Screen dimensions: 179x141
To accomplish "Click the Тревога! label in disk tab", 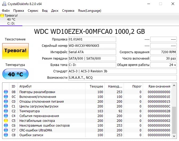I will tap(11, 15).
